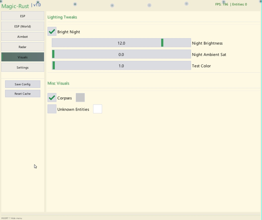262x220 pixels.
Task: Click the Magic-Rust title logo
Action: click(x=15, y=6)
